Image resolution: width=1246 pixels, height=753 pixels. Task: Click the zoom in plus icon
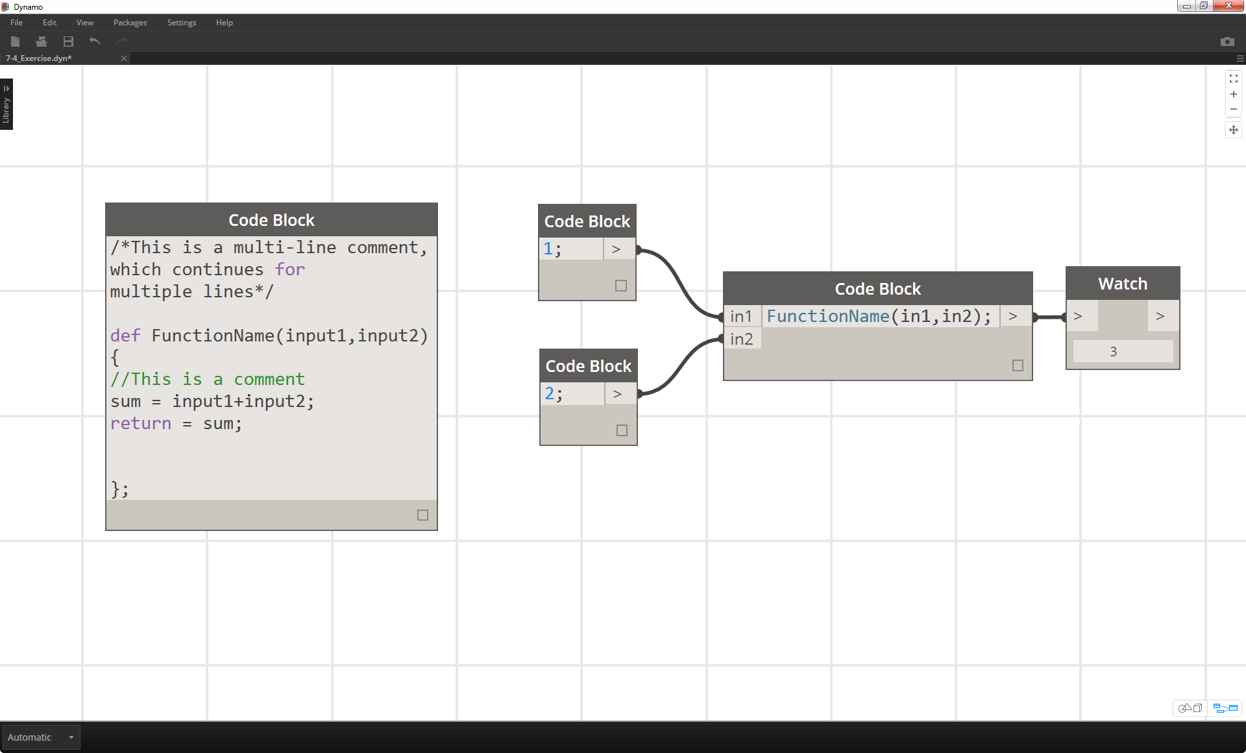click(x=1233, y=94)
